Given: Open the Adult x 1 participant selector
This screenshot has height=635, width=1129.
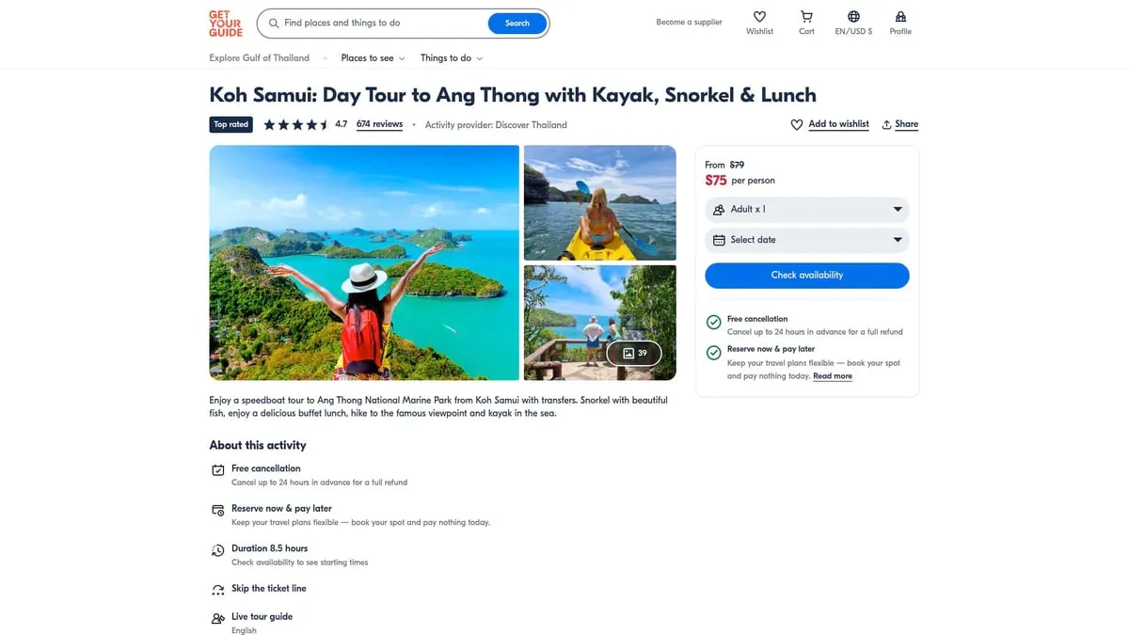Looking at the screenshot, I should (806, 209).
